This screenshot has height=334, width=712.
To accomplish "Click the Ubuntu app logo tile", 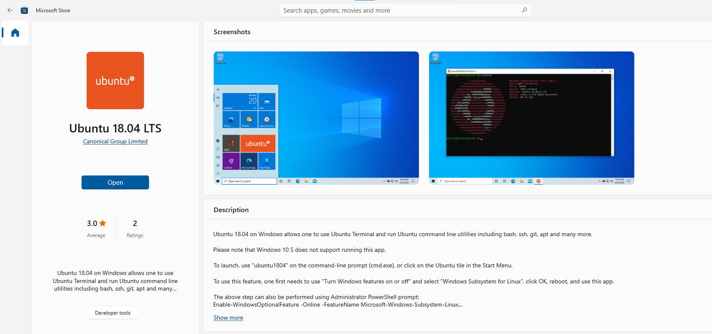I will [115, 81].
